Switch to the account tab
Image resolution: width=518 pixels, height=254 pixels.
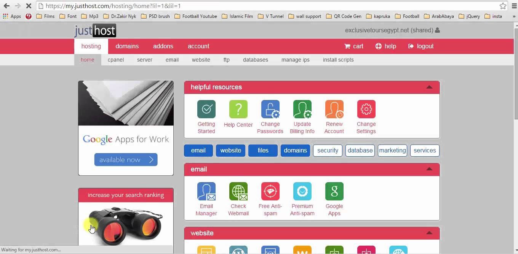[x=198, y=46]
